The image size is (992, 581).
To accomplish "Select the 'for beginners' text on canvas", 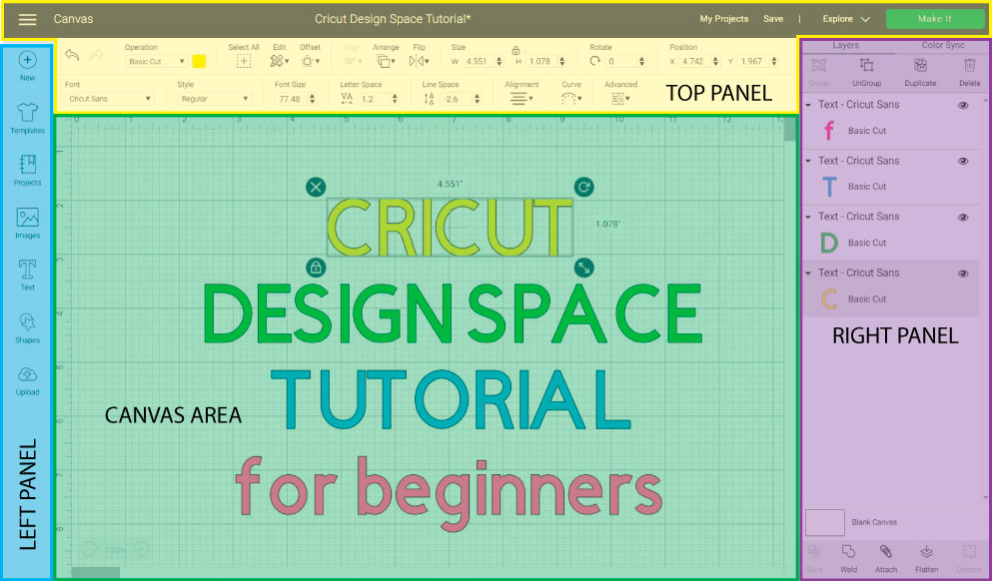I will pos(449,493).
